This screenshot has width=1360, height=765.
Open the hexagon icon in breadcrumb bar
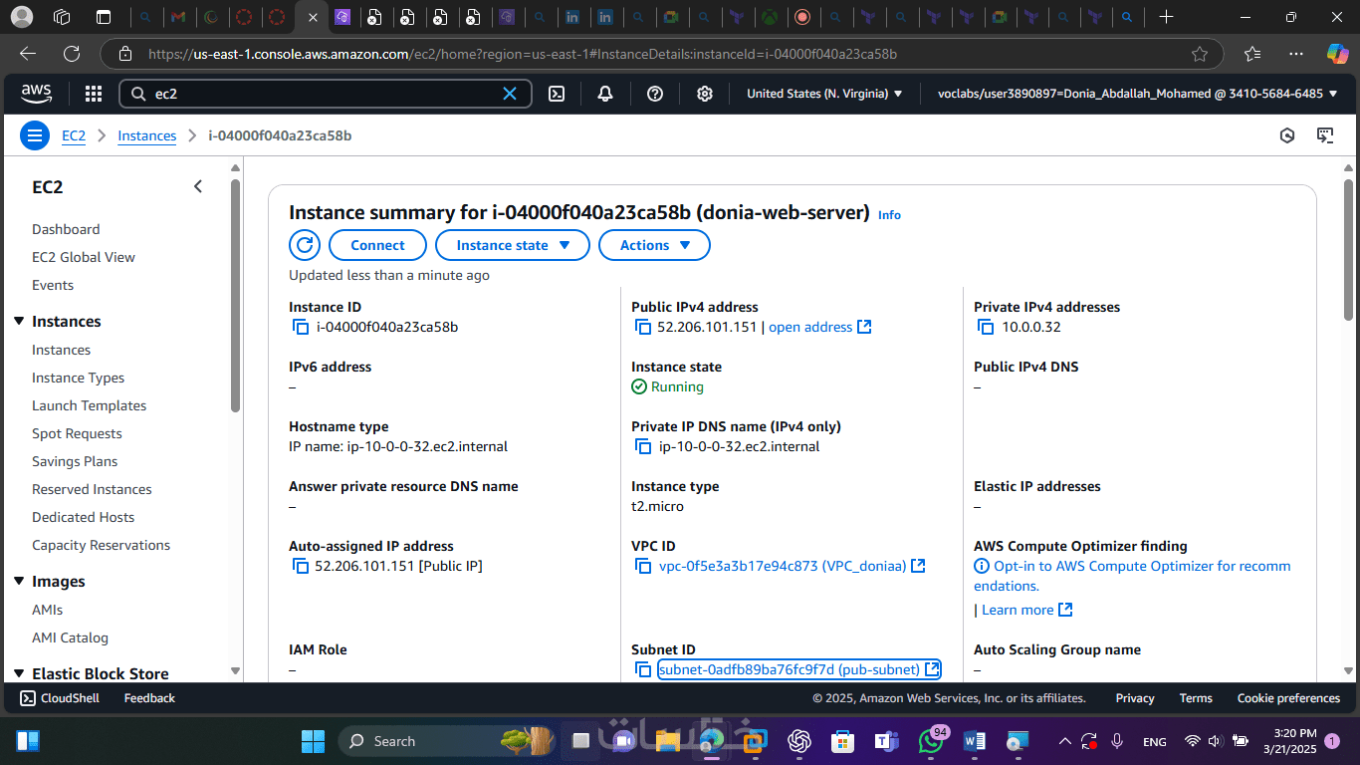(x=1287, y=135)
